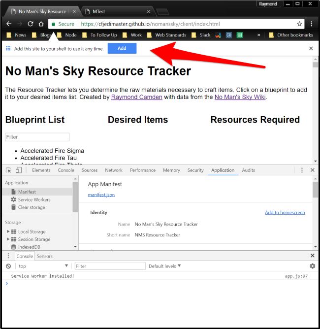Open the Slack bookmark folder

pos(201,35)
